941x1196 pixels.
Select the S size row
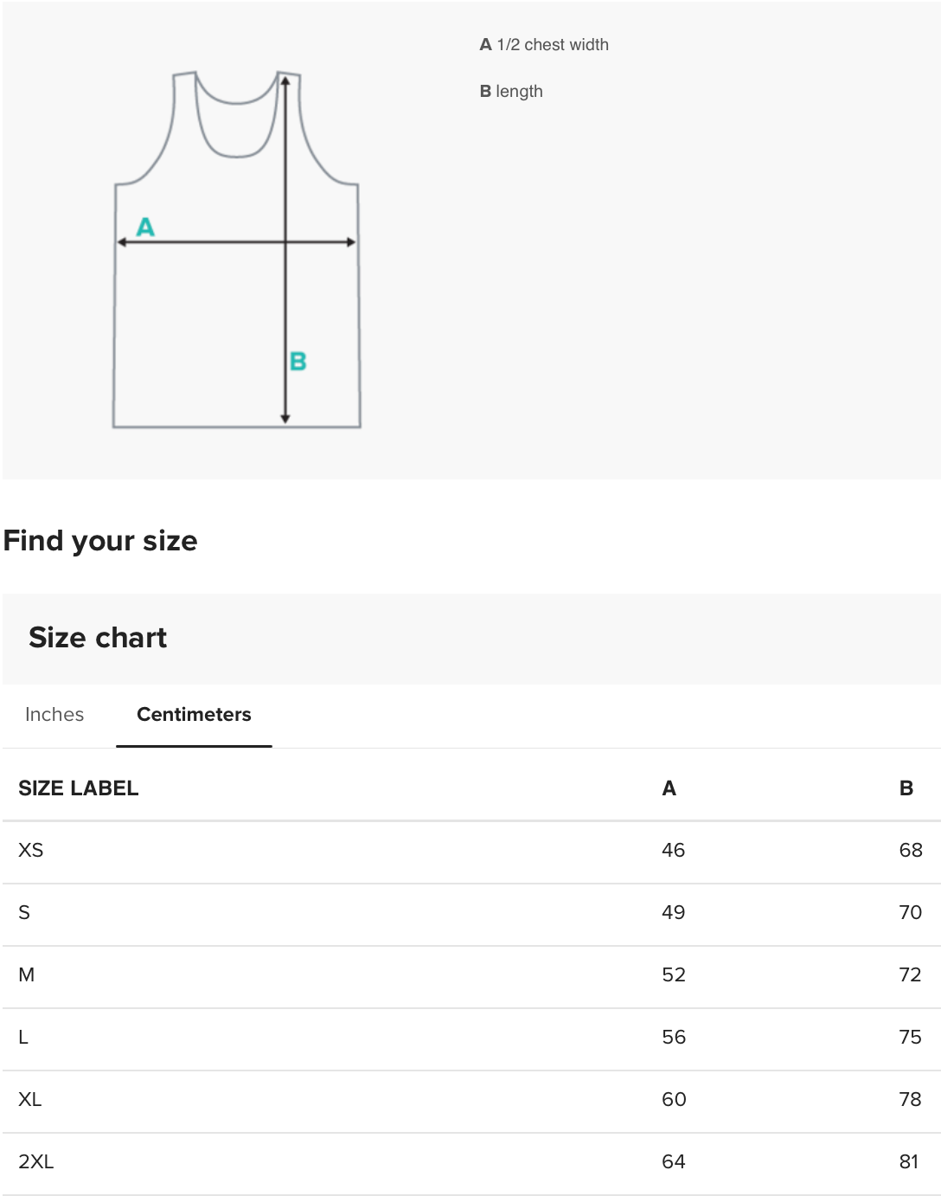click(471, 914)
